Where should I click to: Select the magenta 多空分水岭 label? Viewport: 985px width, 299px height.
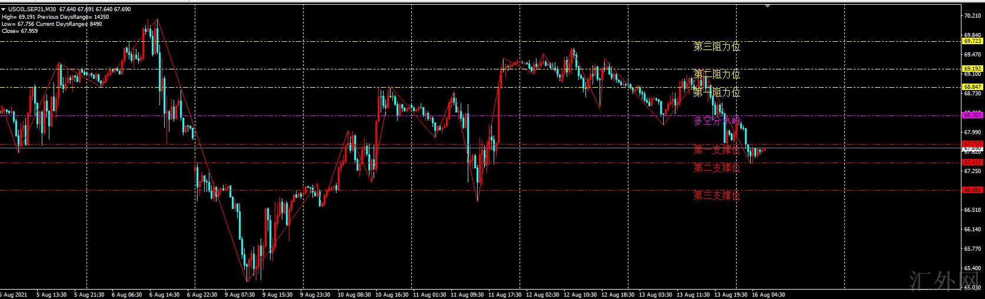pyautogui.click(x=716, y=121)
